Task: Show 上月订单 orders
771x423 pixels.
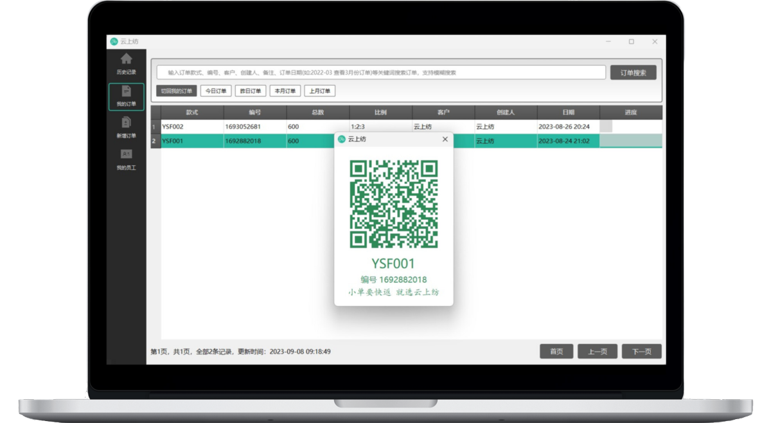Action: pos(319,91)
